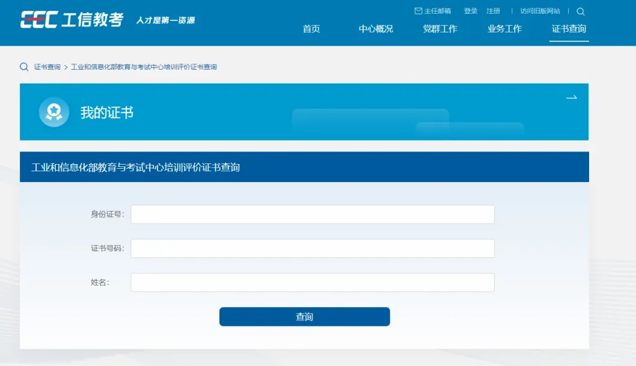Click the arrow icon in 我的证书 banner

pos(572,97)
